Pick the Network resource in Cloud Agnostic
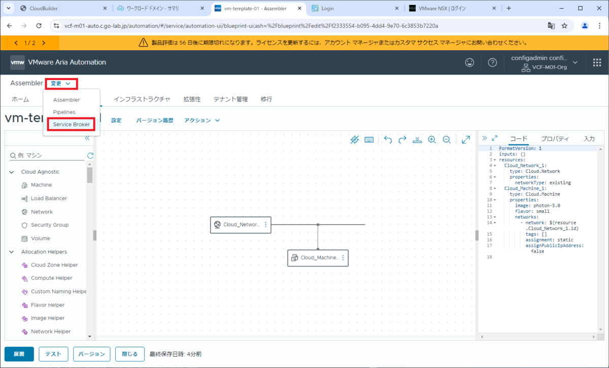 click(24, 212)
